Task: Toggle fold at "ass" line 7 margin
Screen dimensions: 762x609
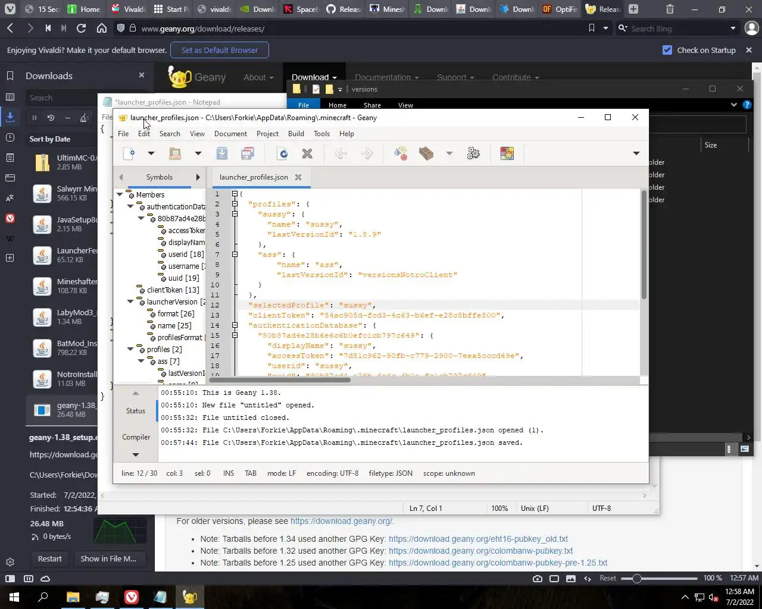Action: click(235, 255)
